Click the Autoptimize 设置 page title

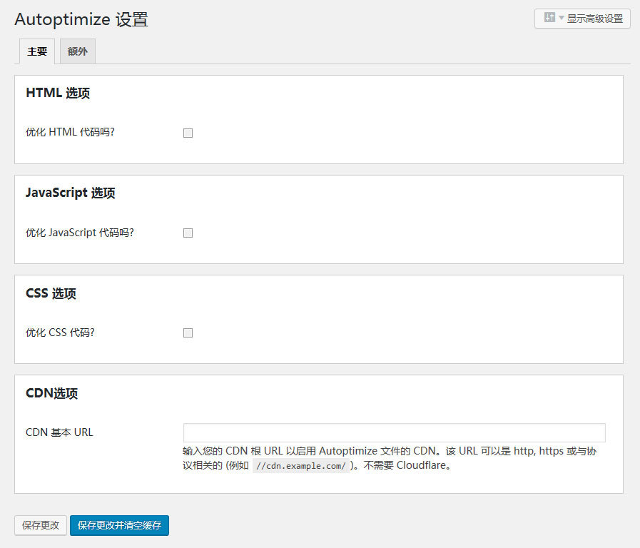tap(81, 21)
